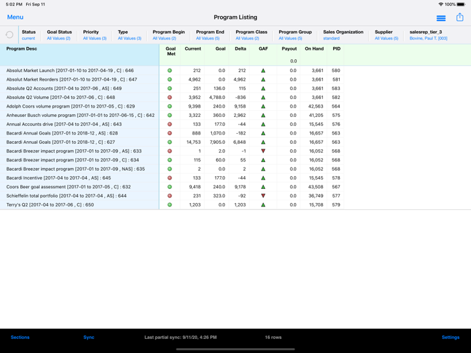Click On Hand value 43,508 for Coors Beer
Viewport: 471px width, 353px height.
pyautogui.click(x=316, y=187)
